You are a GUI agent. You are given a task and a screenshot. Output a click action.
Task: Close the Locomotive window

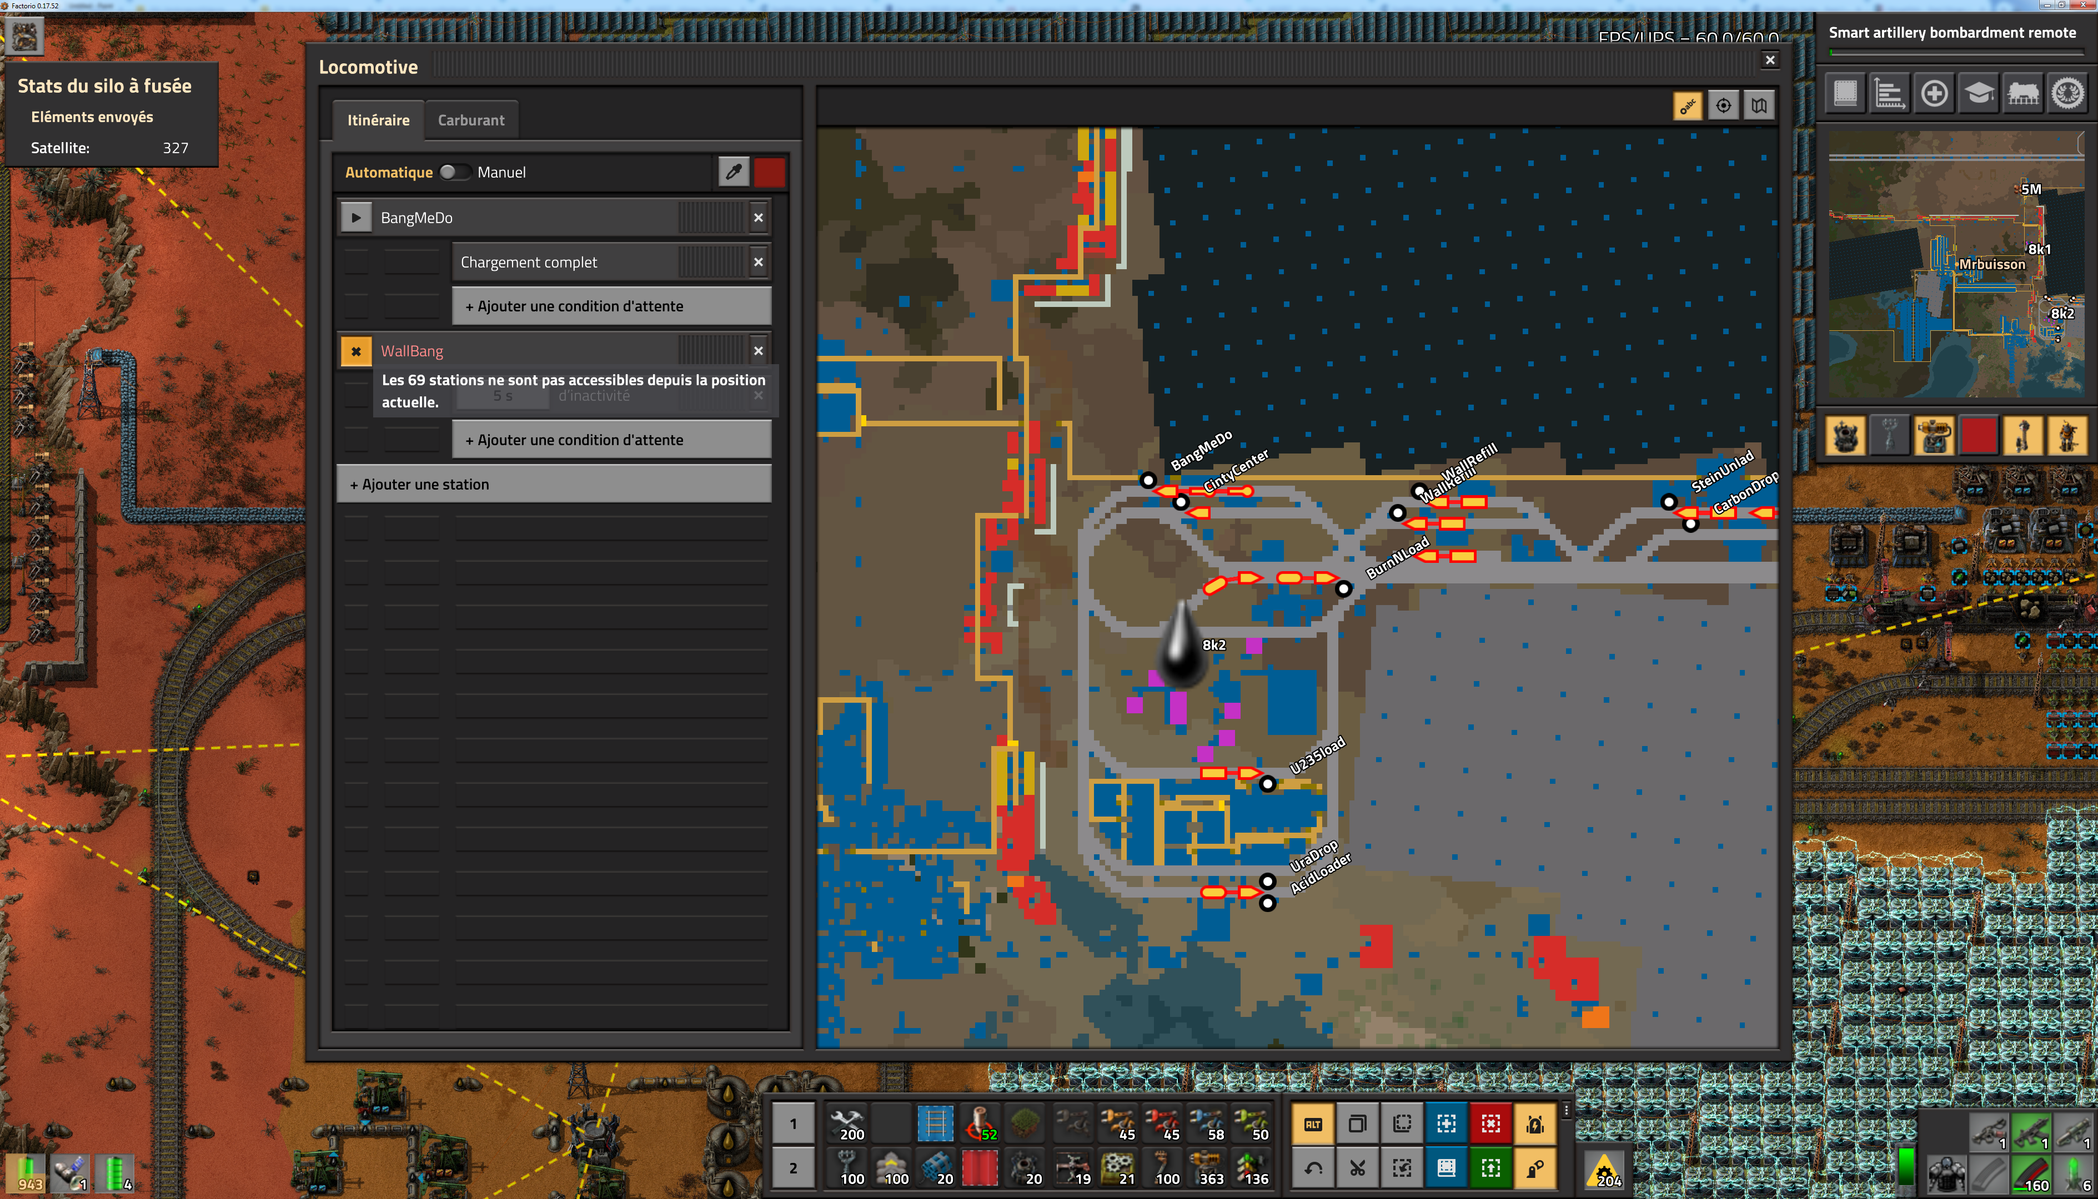(1769, 60)
